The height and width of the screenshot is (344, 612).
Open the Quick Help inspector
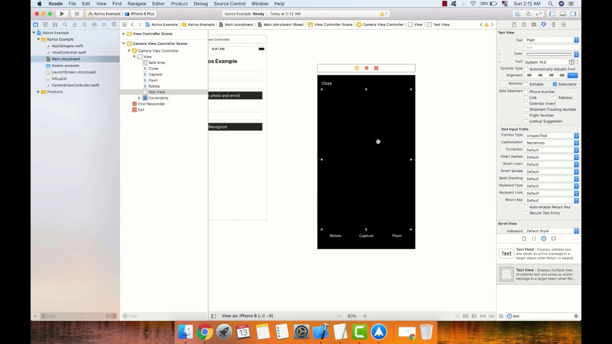click(524, 24)
